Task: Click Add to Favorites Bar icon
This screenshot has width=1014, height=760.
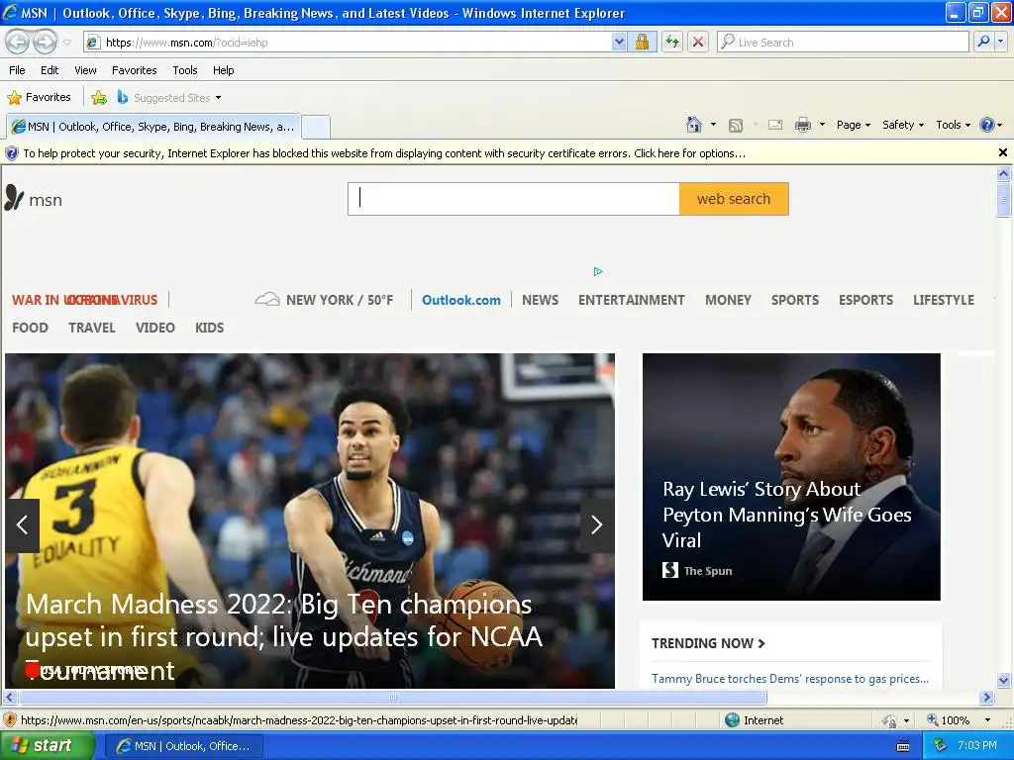Action: 99,98
